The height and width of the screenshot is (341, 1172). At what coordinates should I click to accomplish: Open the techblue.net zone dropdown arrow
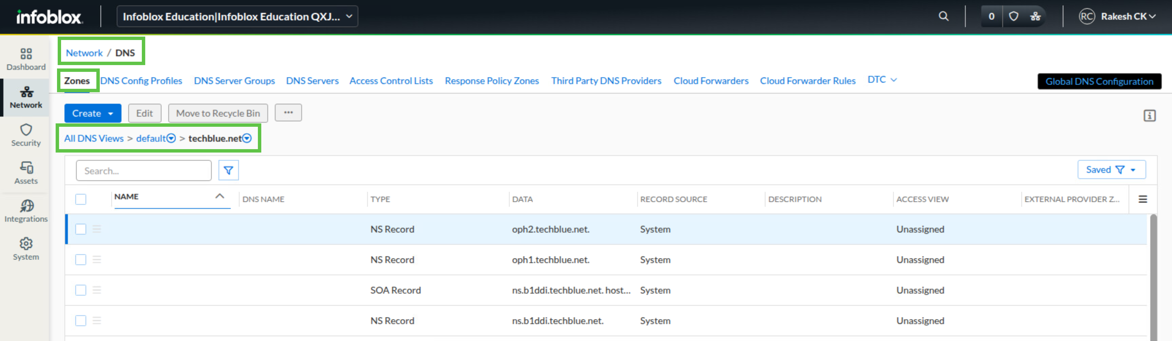click(x=247, y=138)
